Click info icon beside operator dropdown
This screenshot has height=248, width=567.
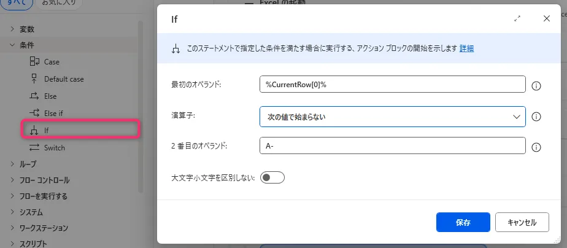[x=536, y=116]
